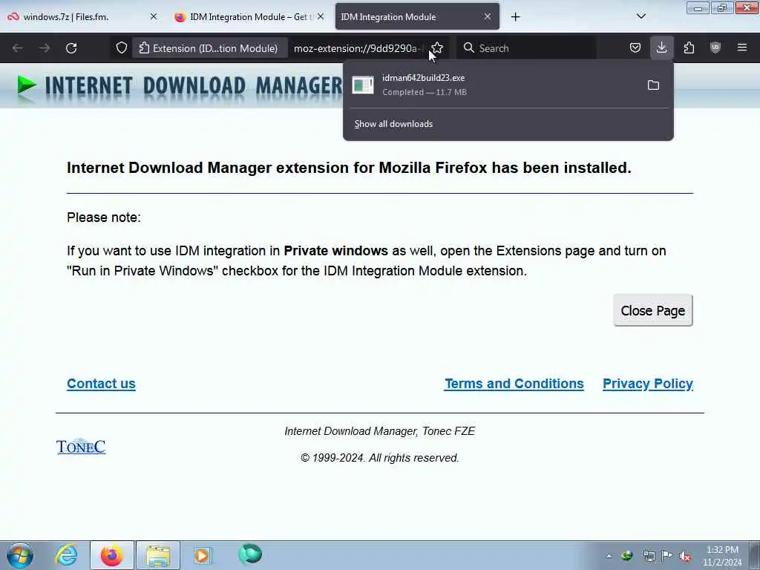Open the Terms and Conditions link
This screenshot has width=760, height=570.
514,384
